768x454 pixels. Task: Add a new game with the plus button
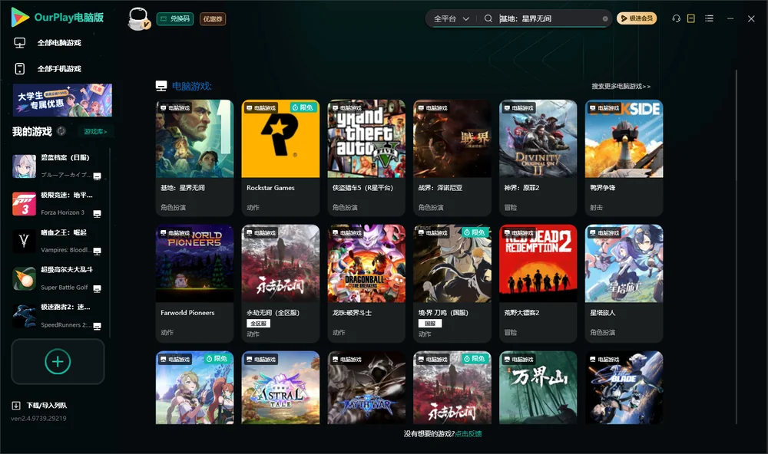pos(58,361)
